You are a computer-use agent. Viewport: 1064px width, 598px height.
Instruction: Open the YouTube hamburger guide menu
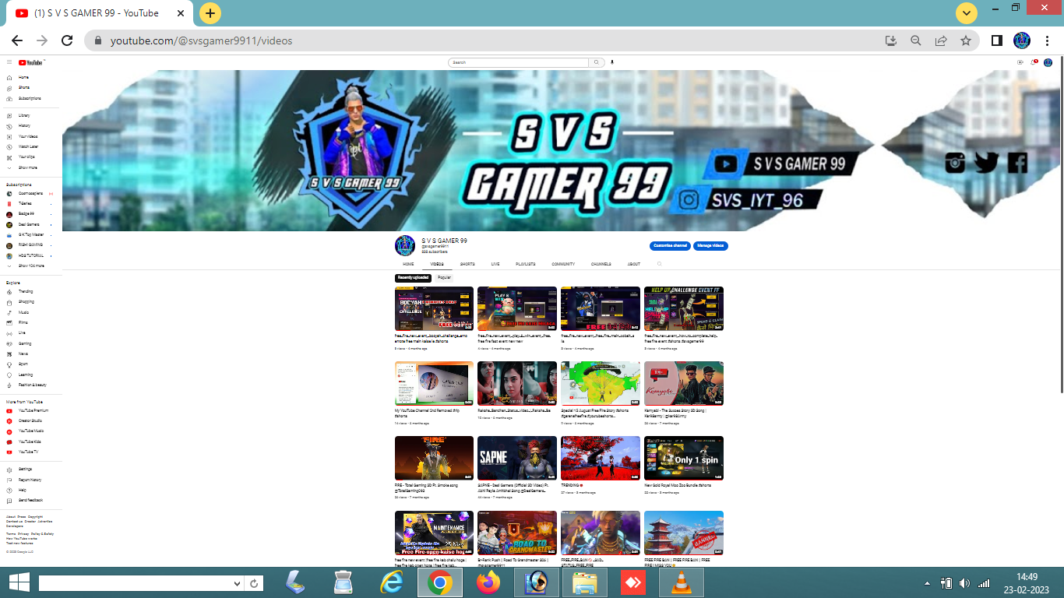coord(9,62)
